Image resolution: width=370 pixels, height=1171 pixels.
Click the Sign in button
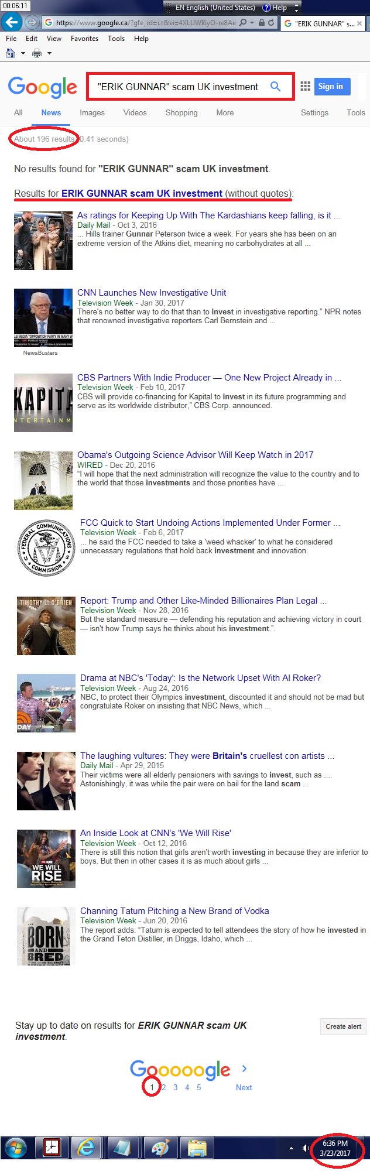click(x=333, y=87)
